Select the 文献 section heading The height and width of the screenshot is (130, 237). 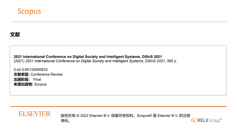[x=15, y=35]
